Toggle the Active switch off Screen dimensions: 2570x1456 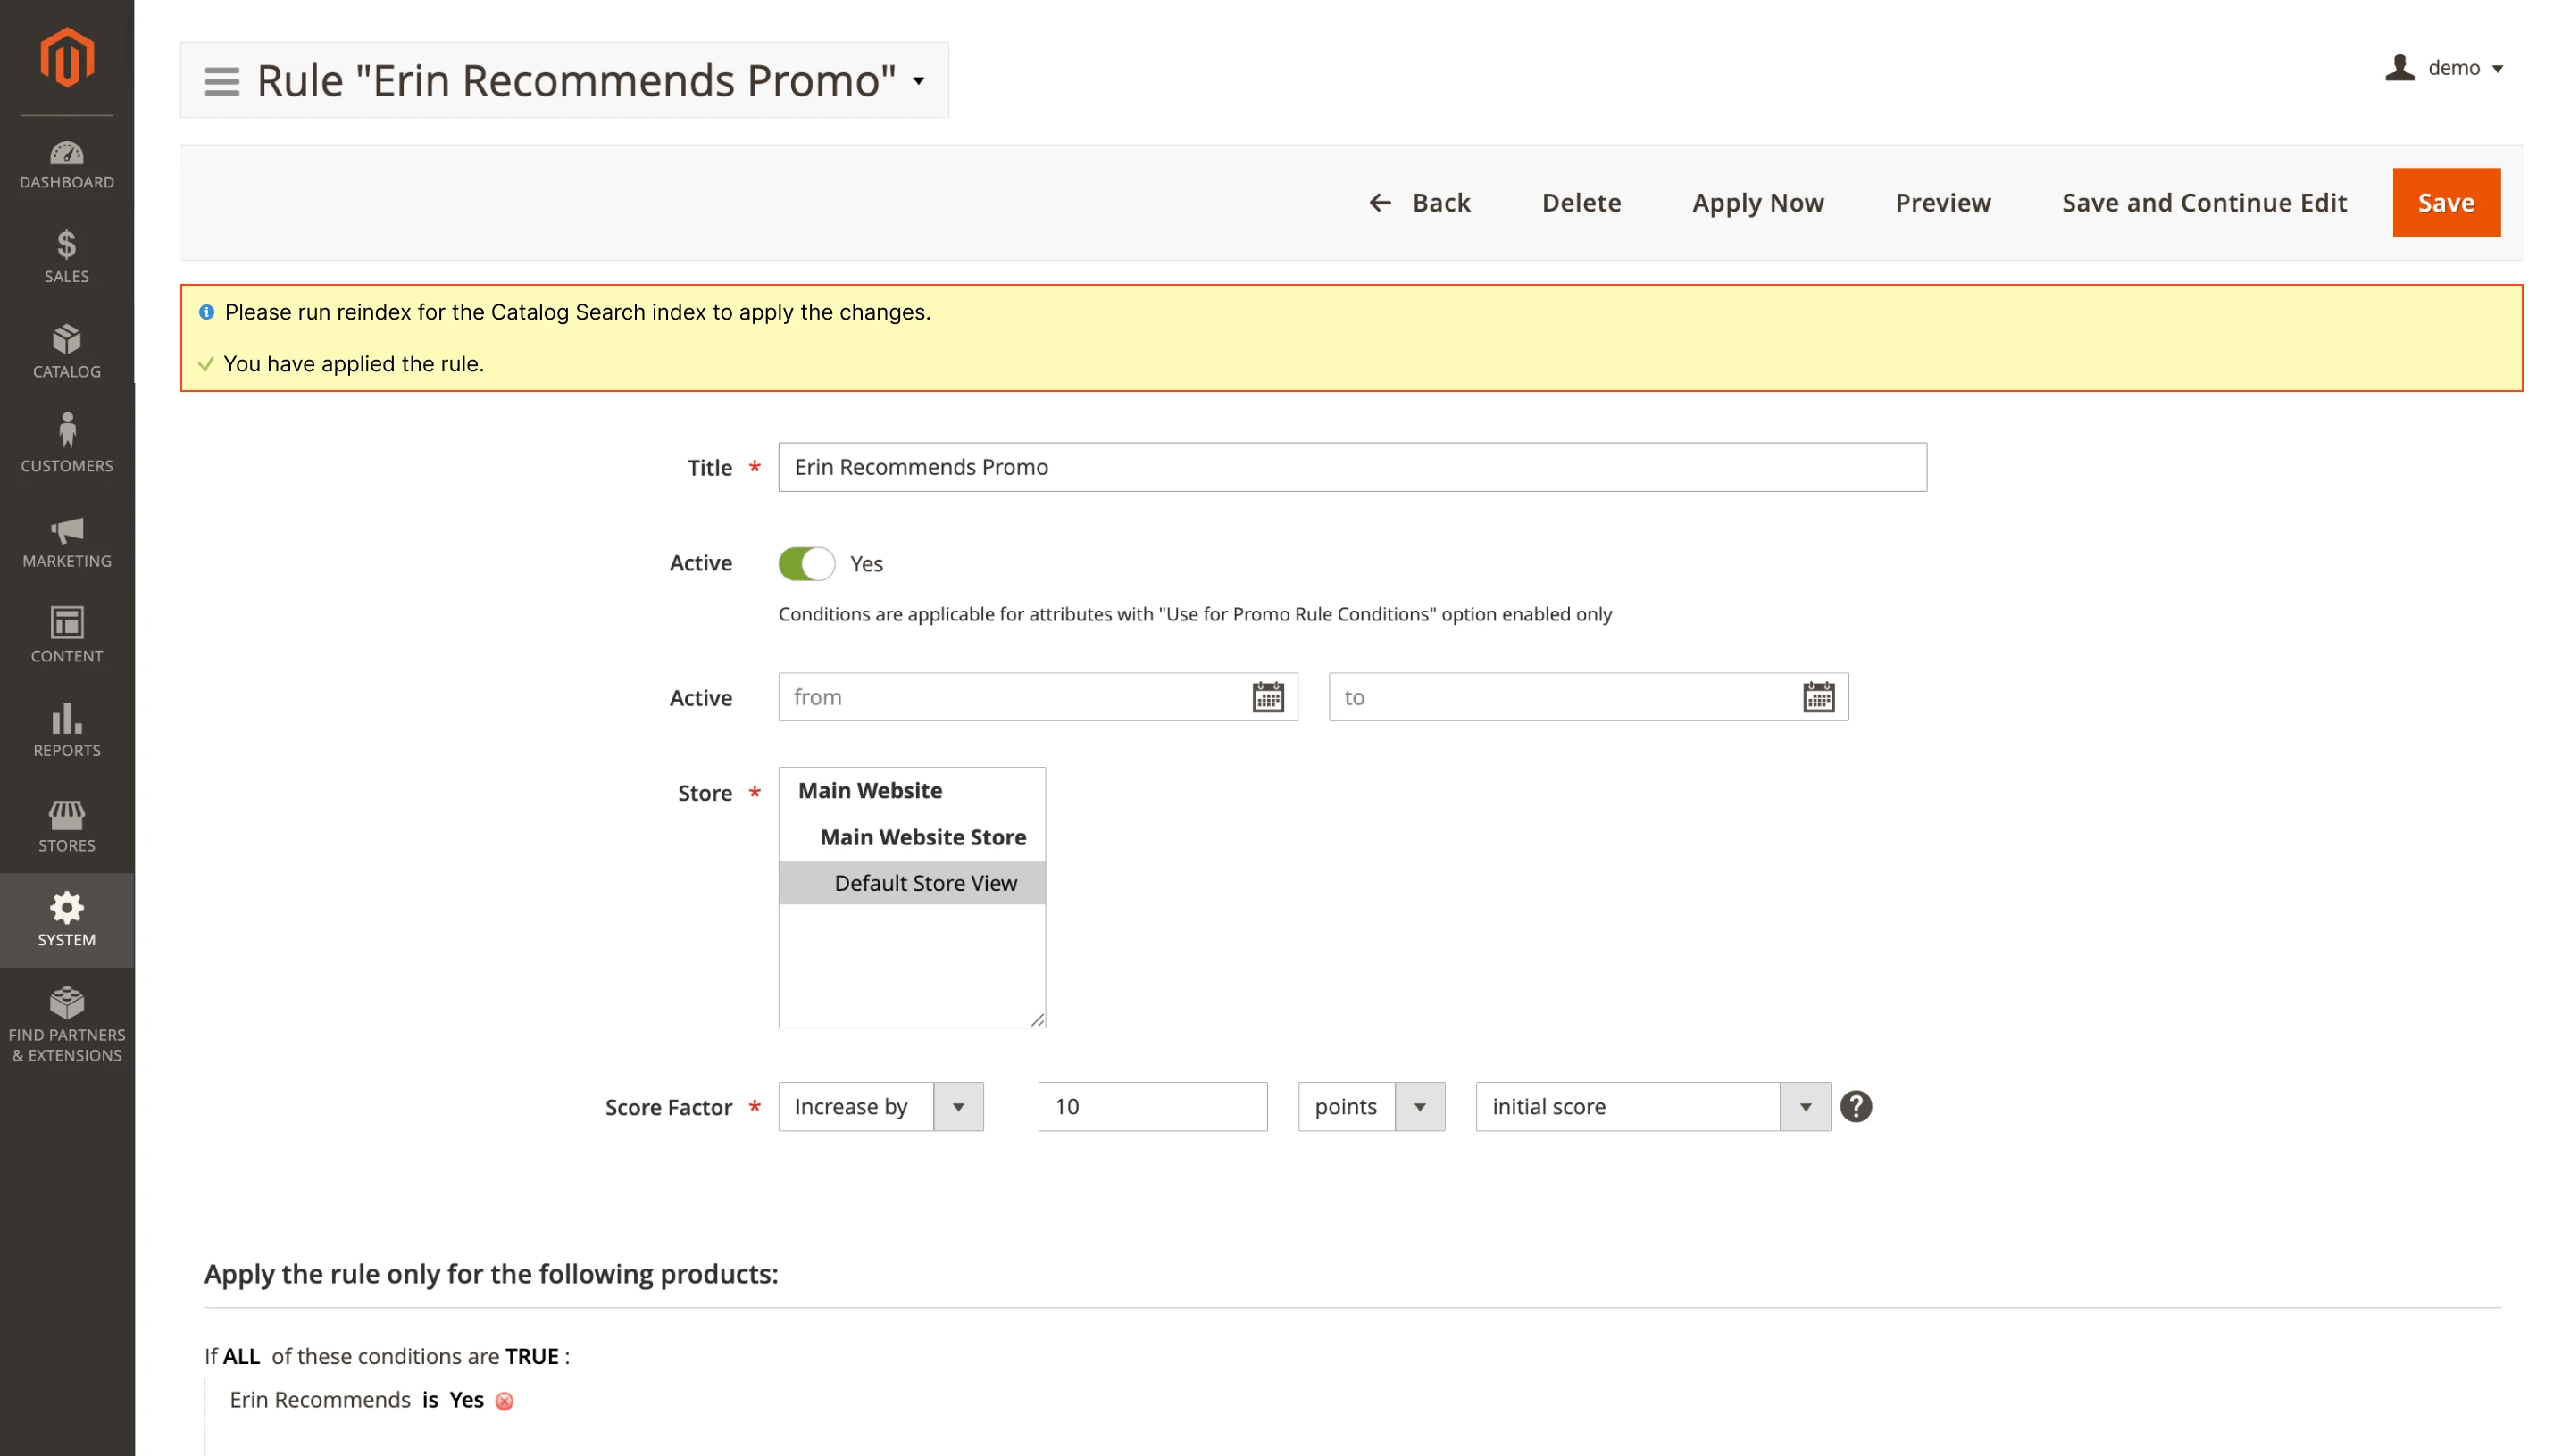[805, 563]
